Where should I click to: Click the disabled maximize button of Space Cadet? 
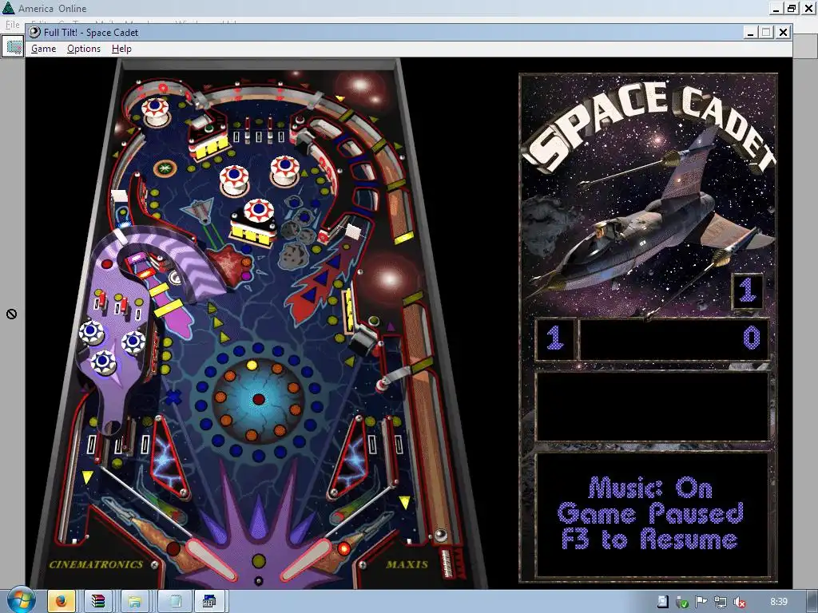coord(766,32)
